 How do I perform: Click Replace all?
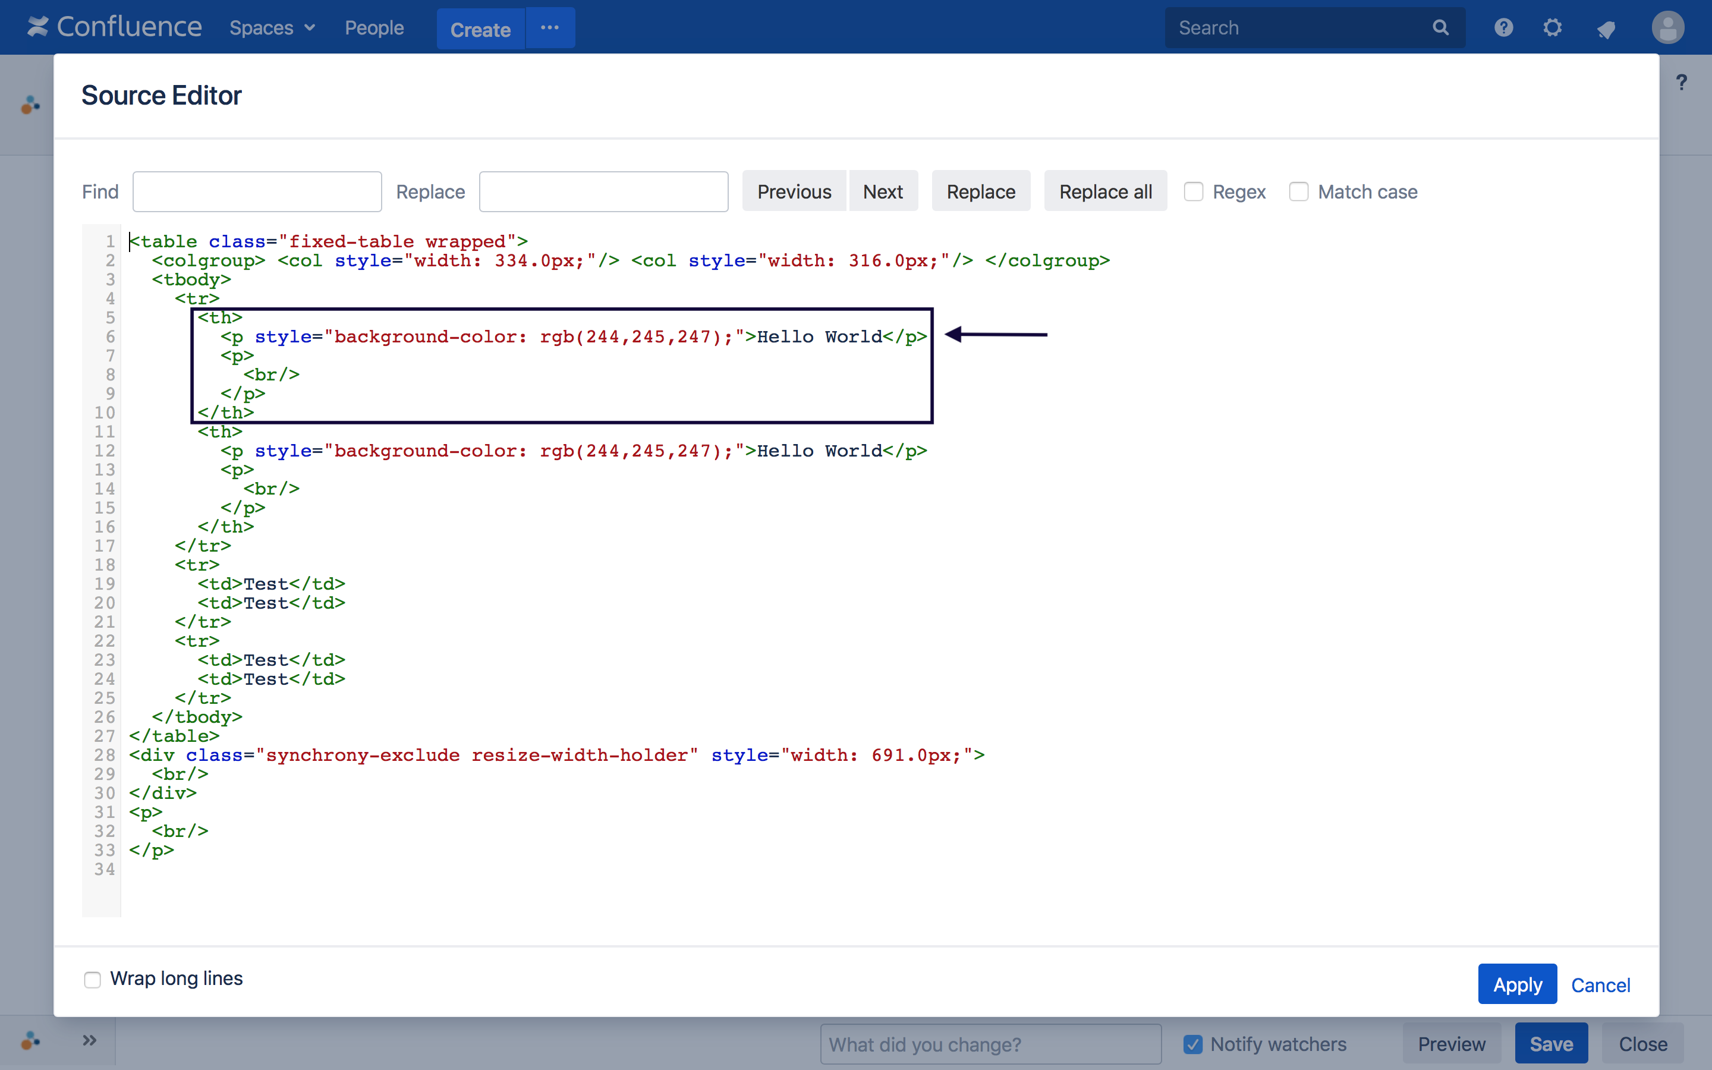pyautogui.click(x=1105, y=191)
